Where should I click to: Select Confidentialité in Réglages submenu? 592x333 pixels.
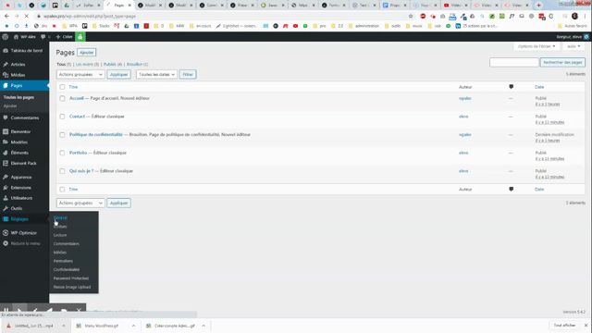point(67,269)
